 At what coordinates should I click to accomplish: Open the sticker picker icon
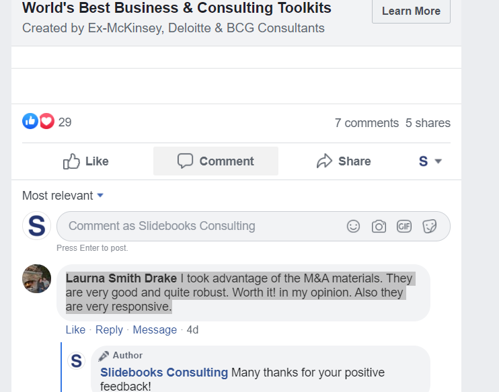coord(429,227)
